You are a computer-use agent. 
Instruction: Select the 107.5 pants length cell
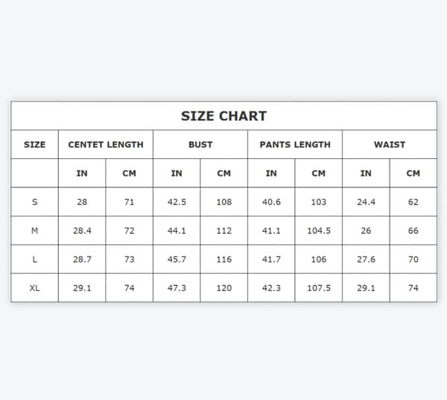pyautogui.click(x=319, y=288)
